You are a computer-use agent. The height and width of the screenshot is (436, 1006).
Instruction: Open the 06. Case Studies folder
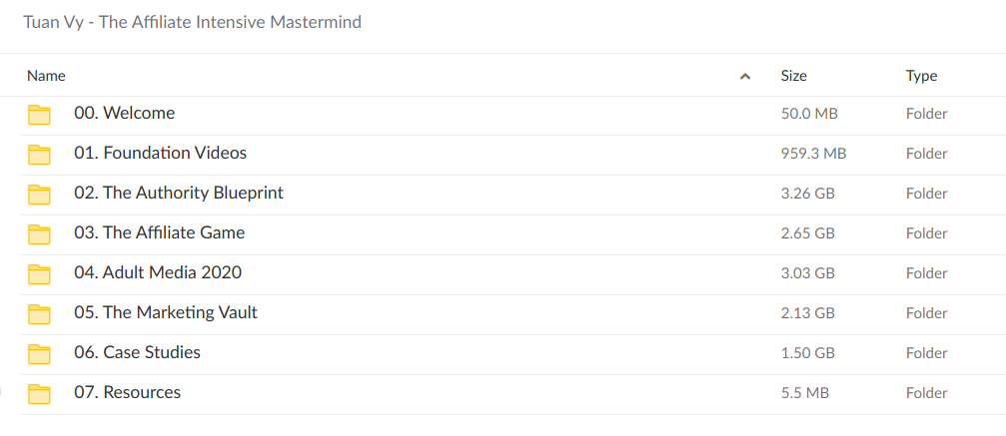click(137, 353)
